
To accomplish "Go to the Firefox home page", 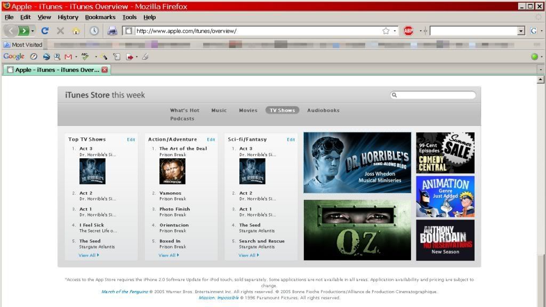I will 76,31.
